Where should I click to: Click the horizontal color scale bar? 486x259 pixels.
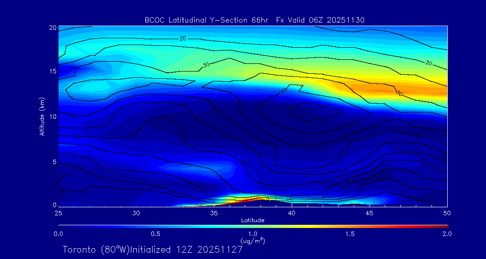click(x=253, y=227)
